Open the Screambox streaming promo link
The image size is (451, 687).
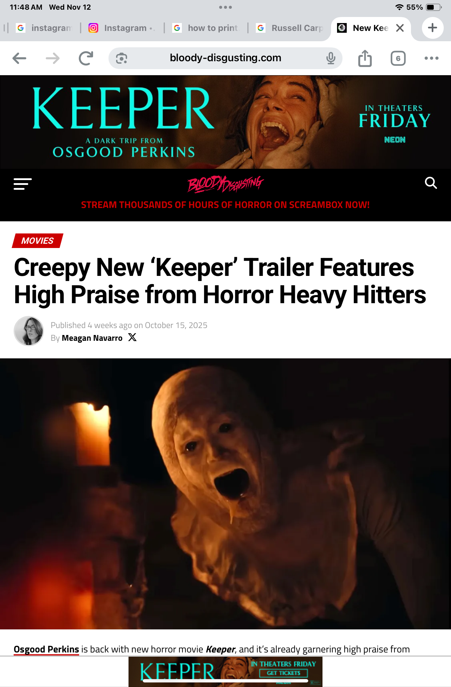point(225,205)
